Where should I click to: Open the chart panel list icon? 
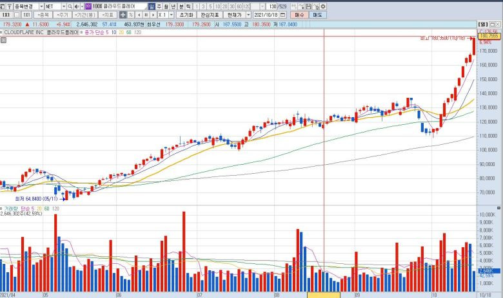coord(3,40)
